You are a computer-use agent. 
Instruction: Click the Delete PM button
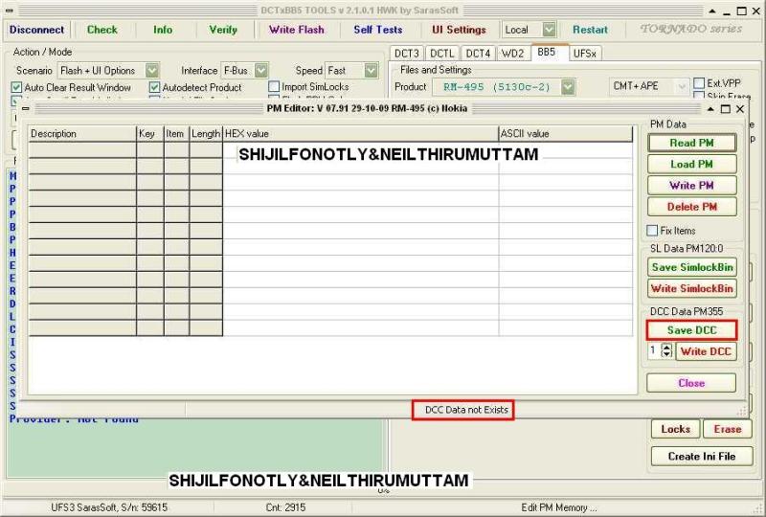tap(691, 207)
